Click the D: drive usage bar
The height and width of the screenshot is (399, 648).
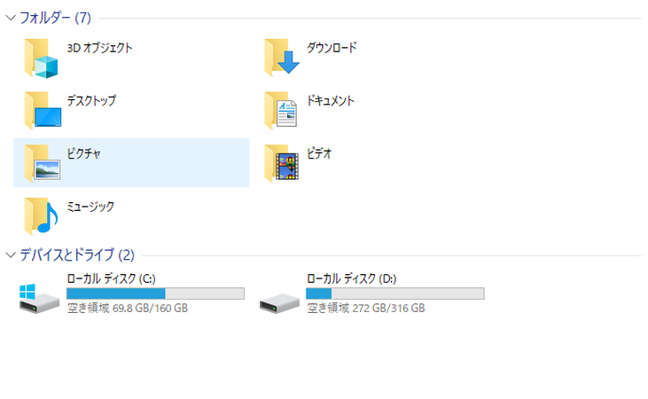coord(395,293)
